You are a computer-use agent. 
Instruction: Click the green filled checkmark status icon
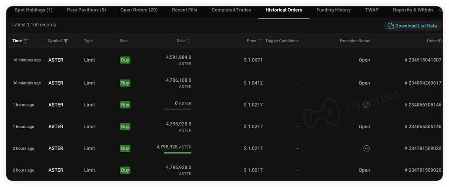(366, 148)
